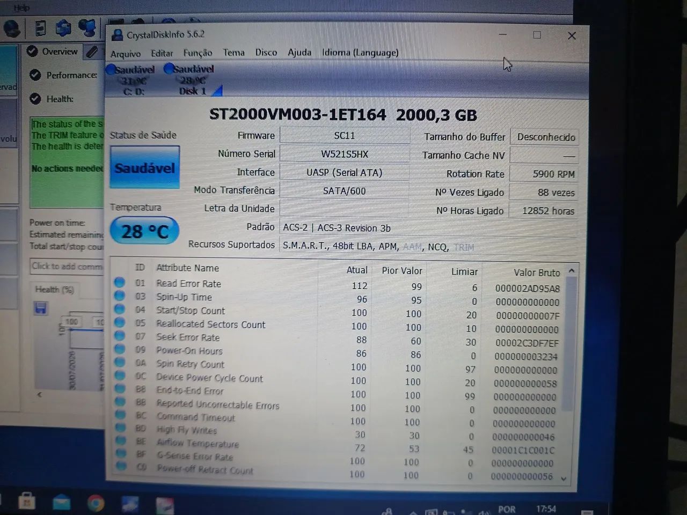Click the SMART list scroll-down arrow
This screenshot has height=515, width=687.
point(564,479)
